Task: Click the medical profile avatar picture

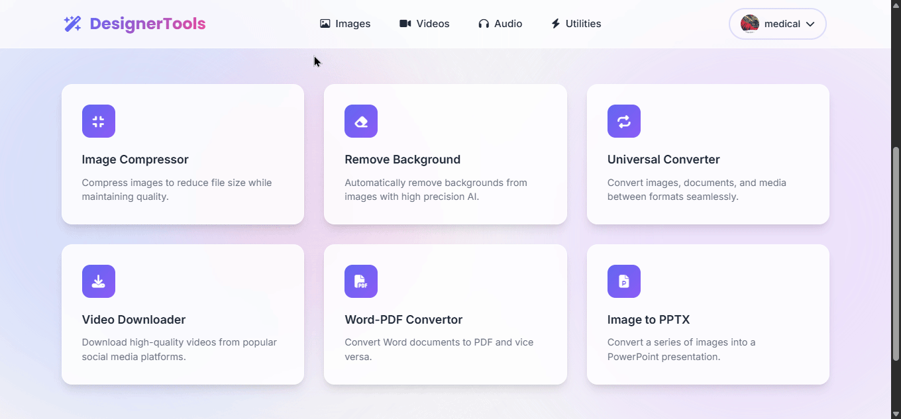Action: [749, 23]
